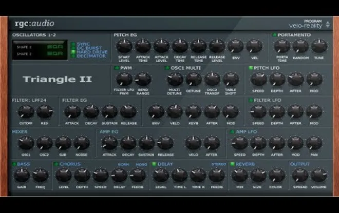Click the reverb COLOR knob
339x213 pixels.
click(277, 175)
